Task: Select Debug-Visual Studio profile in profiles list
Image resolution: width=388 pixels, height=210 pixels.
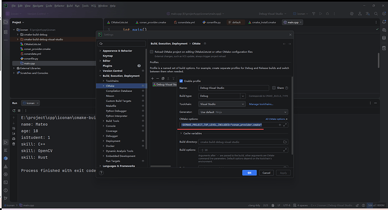Action: pos(164,85)
